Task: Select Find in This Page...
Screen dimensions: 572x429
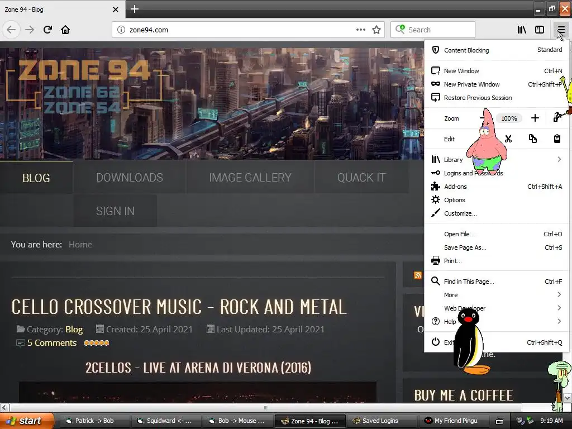Action: pos(497,282)
